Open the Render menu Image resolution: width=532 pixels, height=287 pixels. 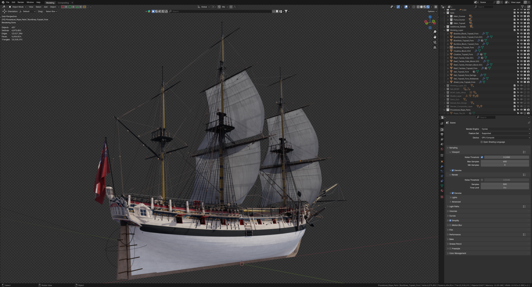point(21,2)
